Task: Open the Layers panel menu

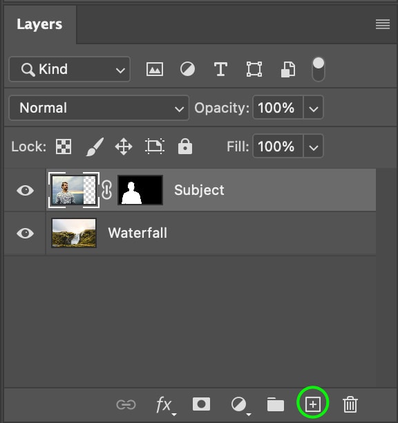Action: (x=383, y=24)
